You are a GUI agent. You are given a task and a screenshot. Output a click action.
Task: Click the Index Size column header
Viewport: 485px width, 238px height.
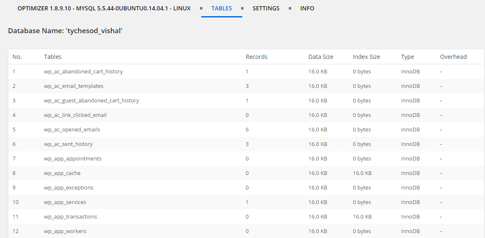point(366,57)
